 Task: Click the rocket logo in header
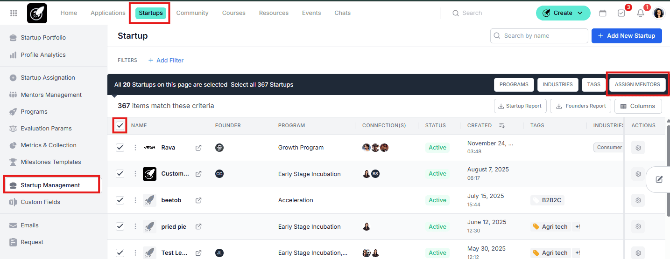37,13
